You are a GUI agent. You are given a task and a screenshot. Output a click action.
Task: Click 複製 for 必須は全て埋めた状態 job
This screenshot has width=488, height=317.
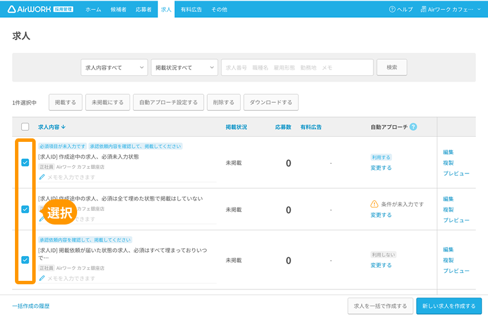click(x=448, y=210)
